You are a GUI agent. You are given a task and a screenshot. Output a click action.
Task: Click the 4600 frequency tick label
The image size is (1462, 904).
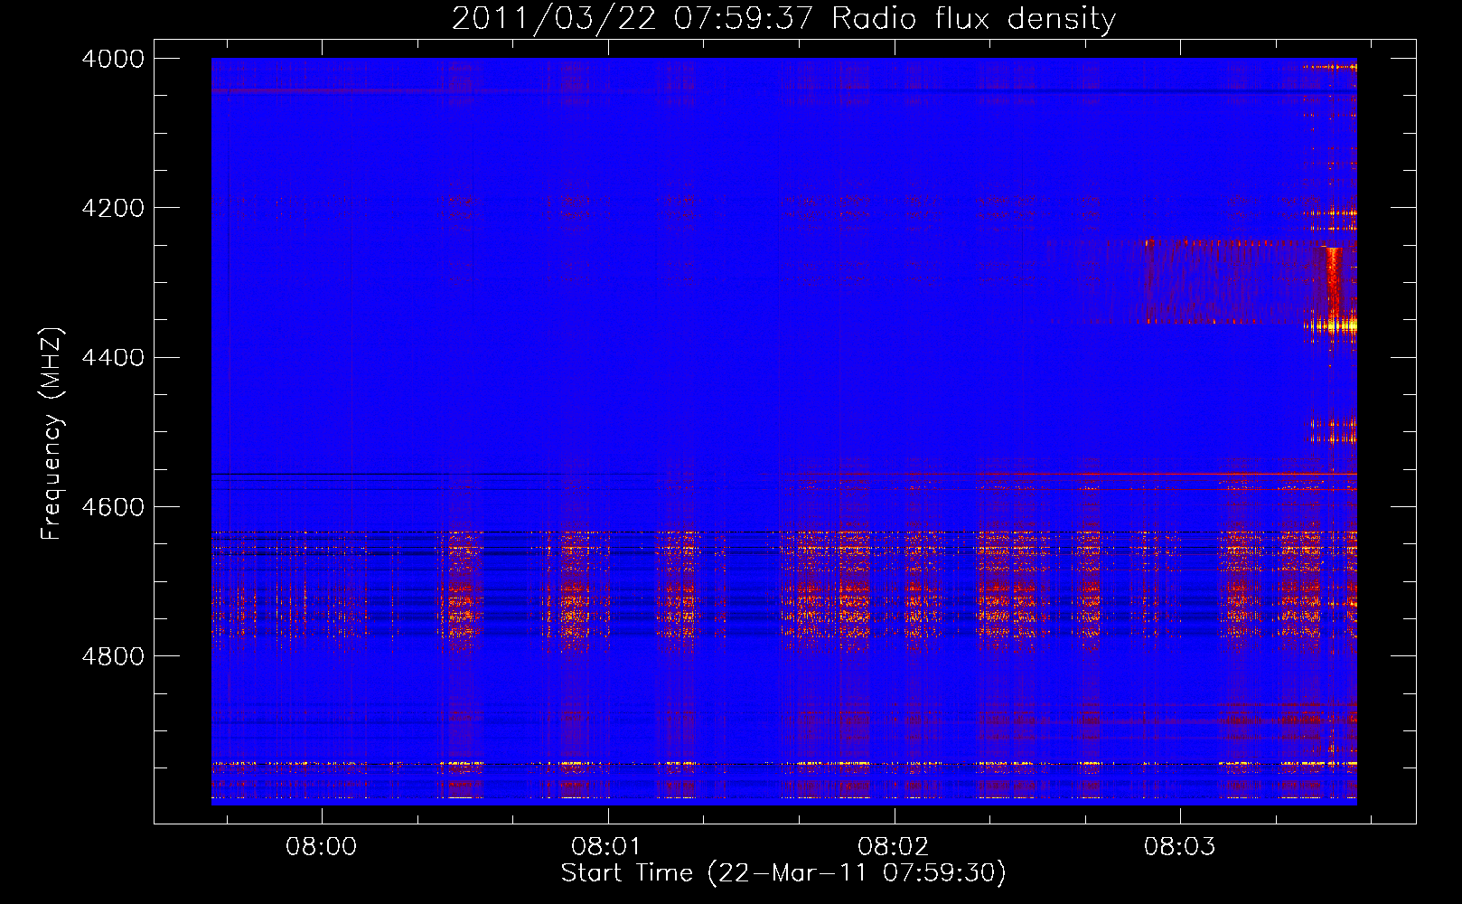coord(113,506)
